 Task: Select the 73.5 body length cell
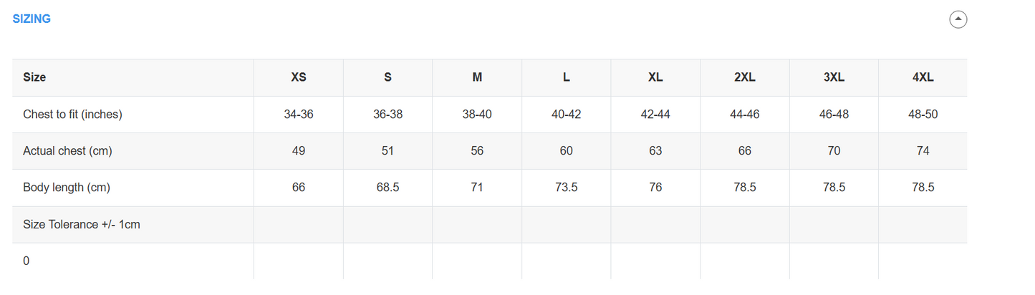[566, 188]
